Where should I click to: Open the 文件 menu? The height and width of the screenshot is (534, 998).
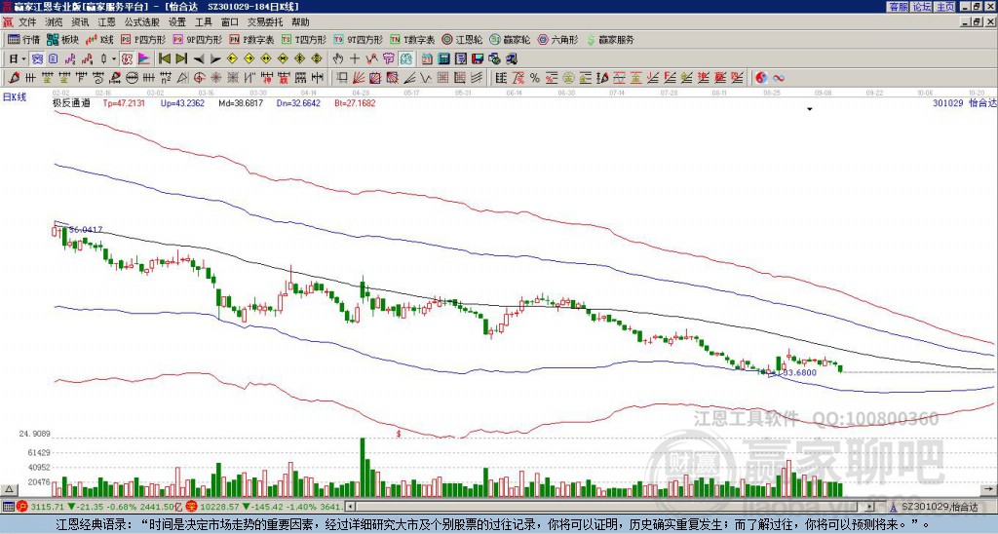pyautogui.click(x=27, y=22)
